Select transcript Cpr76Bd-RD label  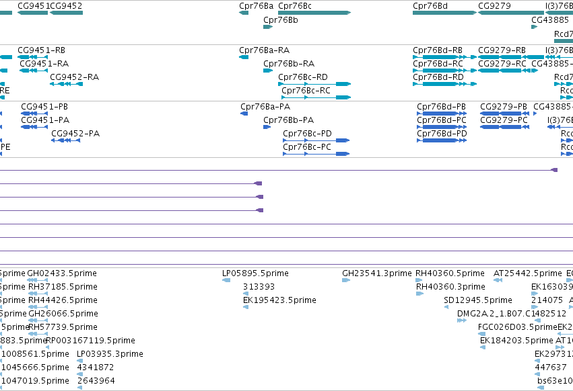(x=438, y=77)
